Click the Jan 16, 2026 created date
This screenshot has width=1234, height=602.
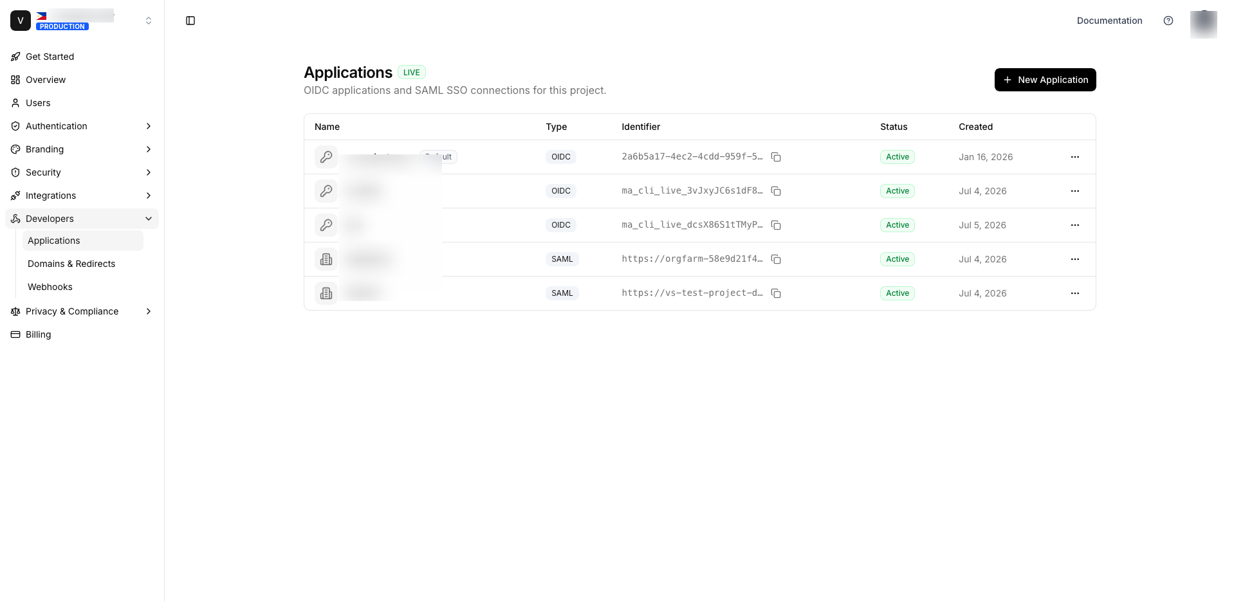986,157
